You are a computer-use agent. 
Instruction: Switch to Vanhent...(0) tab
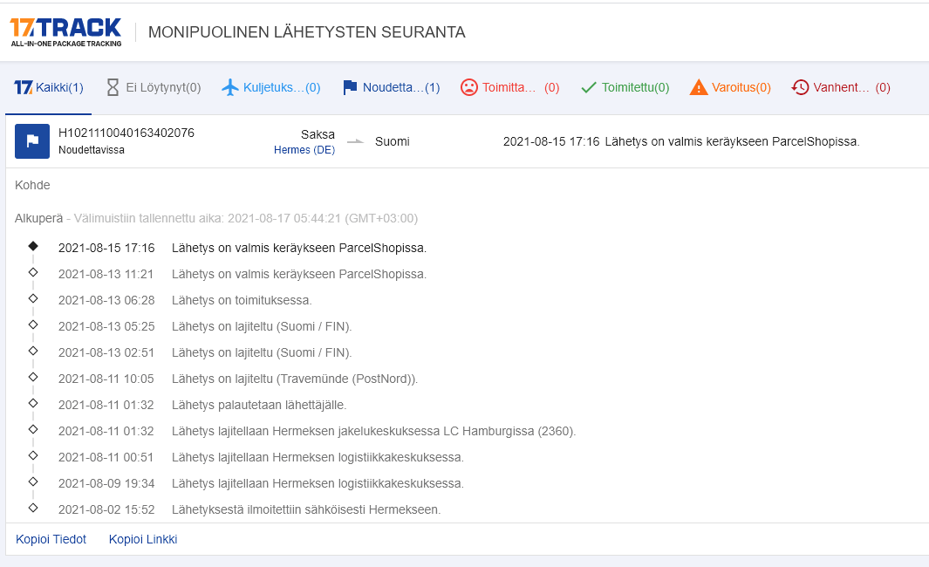pos(841,88)
